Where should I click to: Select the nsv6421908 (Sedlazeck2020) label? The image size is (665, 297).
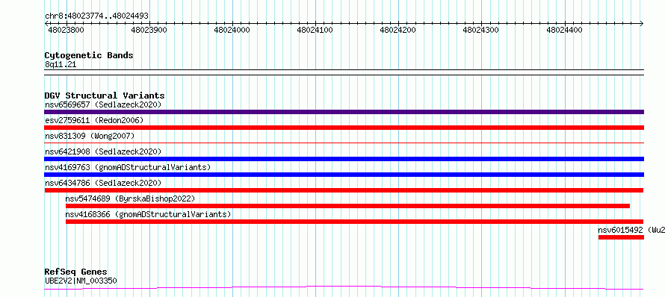click(x=103, y=151)
